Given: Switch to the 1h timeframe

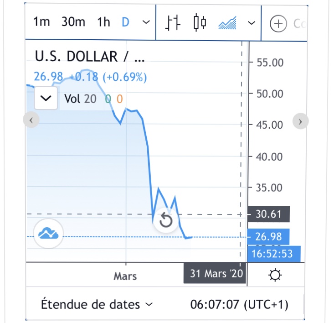Looking at the screenshot, I should pos(104,22).
